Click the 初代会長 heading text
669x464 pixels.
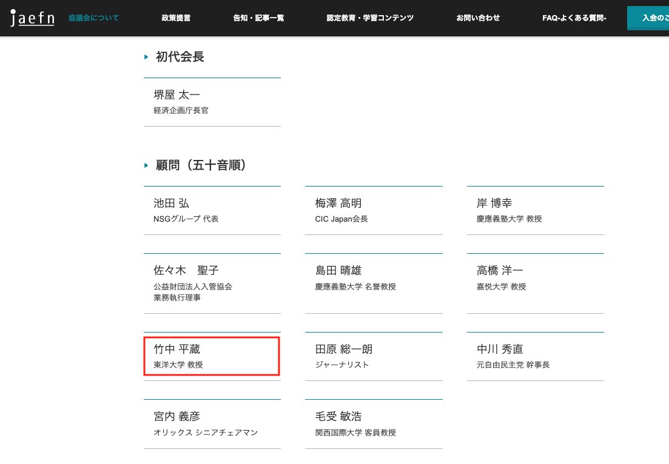180,57
